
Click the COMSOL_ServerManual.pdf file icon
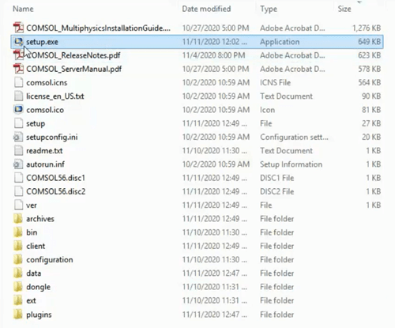[x=18, y=69]
